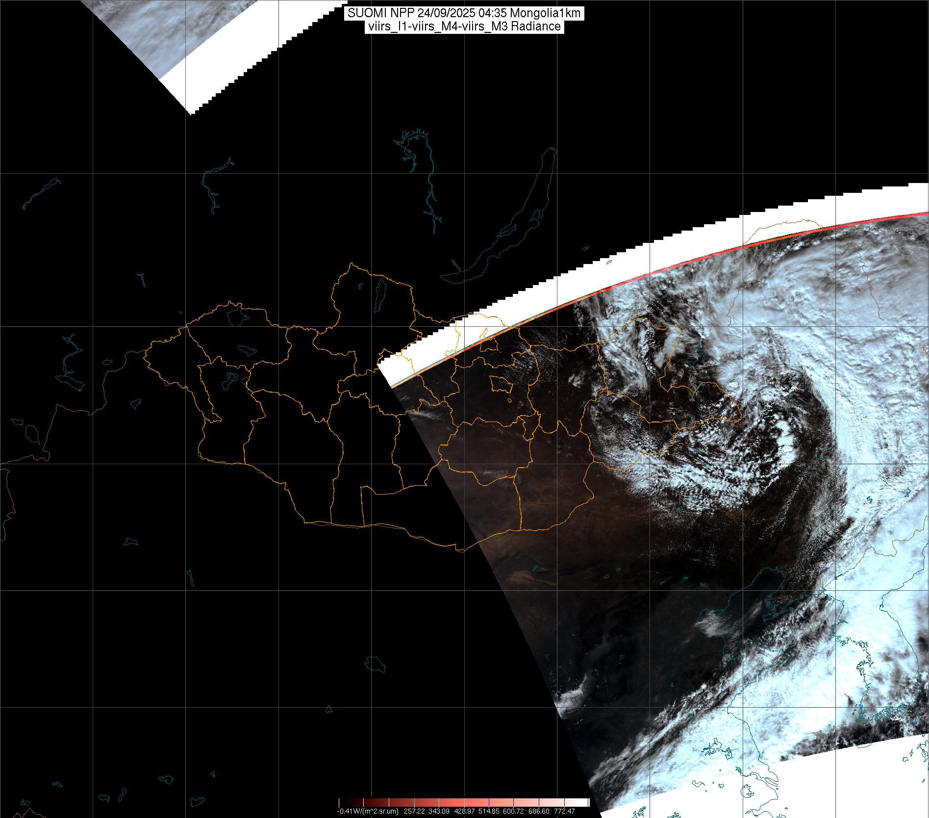Click the title line "SUOMI NPP 24/09/2025 04:35 Mongolia1km"
Image resolution: width=929 pixels, height=818 pixels.
[464, 13]
